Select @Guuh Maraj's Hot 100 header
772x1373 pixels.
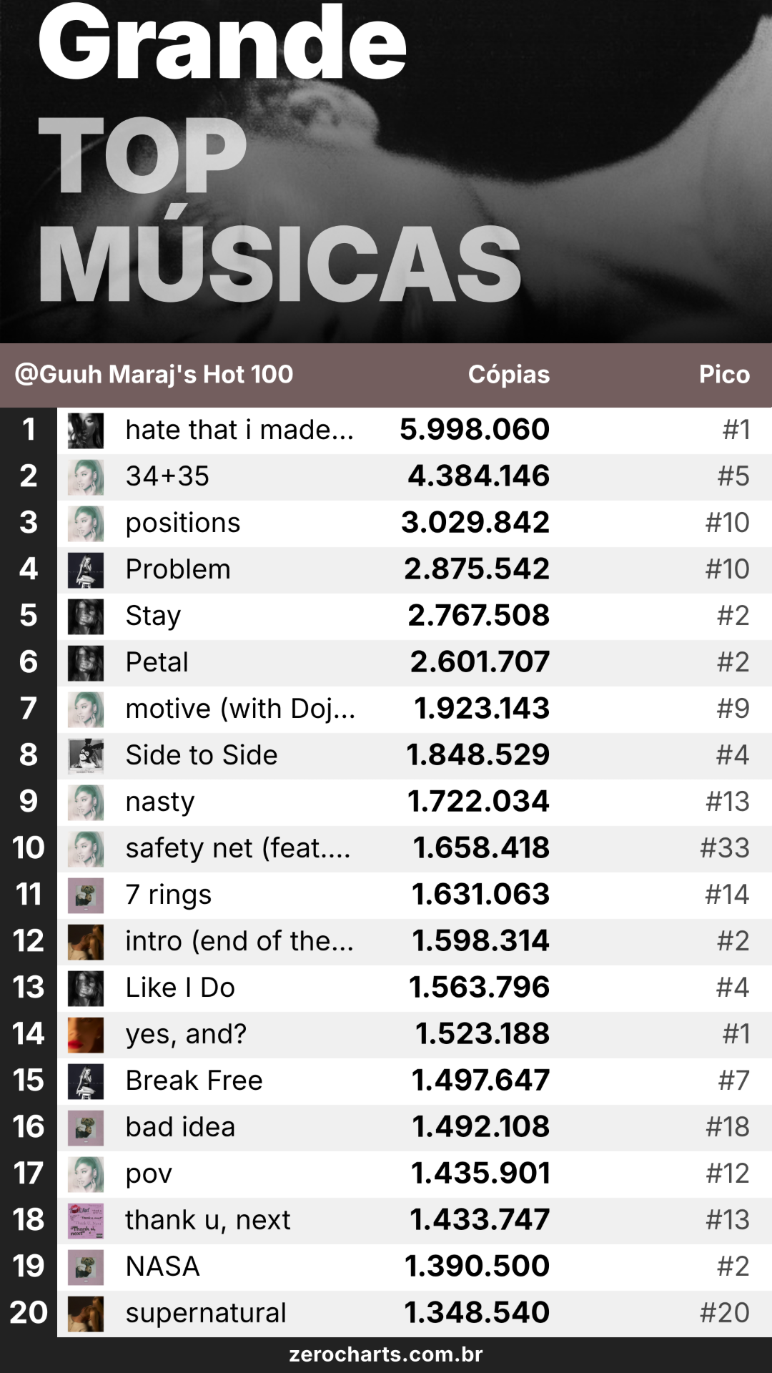point(154,374)
